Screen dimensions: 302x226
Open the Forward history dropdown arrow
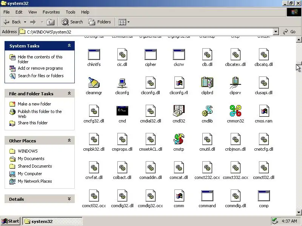coord(42,22)
